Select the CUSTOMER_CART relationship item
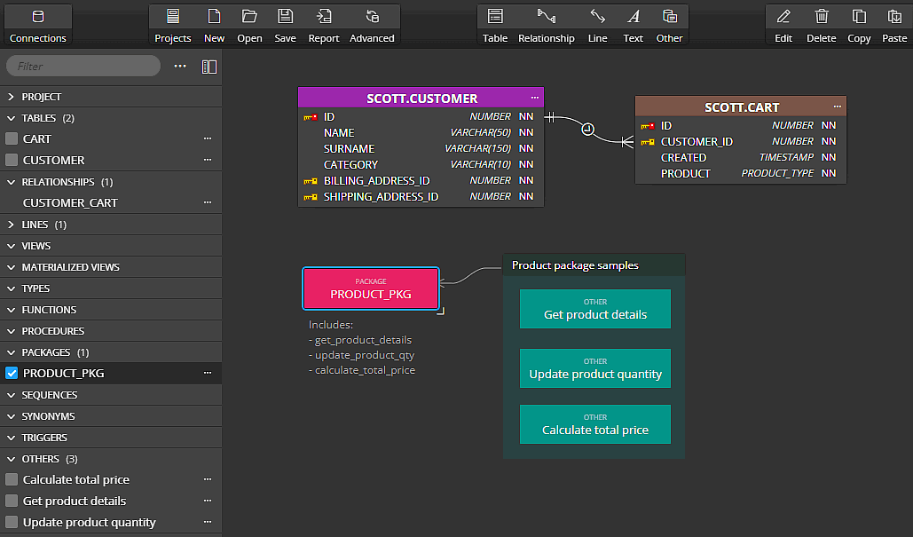Viewport: 913px width, 537px height. click(x=70, y=202)
